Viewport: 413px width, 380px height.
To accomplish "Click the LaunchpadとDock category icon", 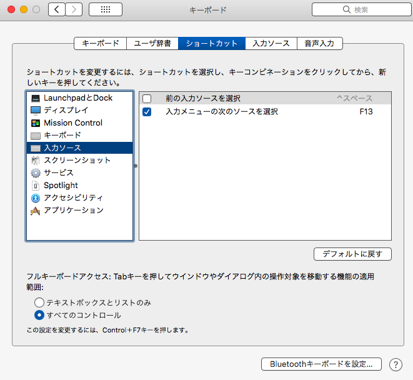I will 36,98.
